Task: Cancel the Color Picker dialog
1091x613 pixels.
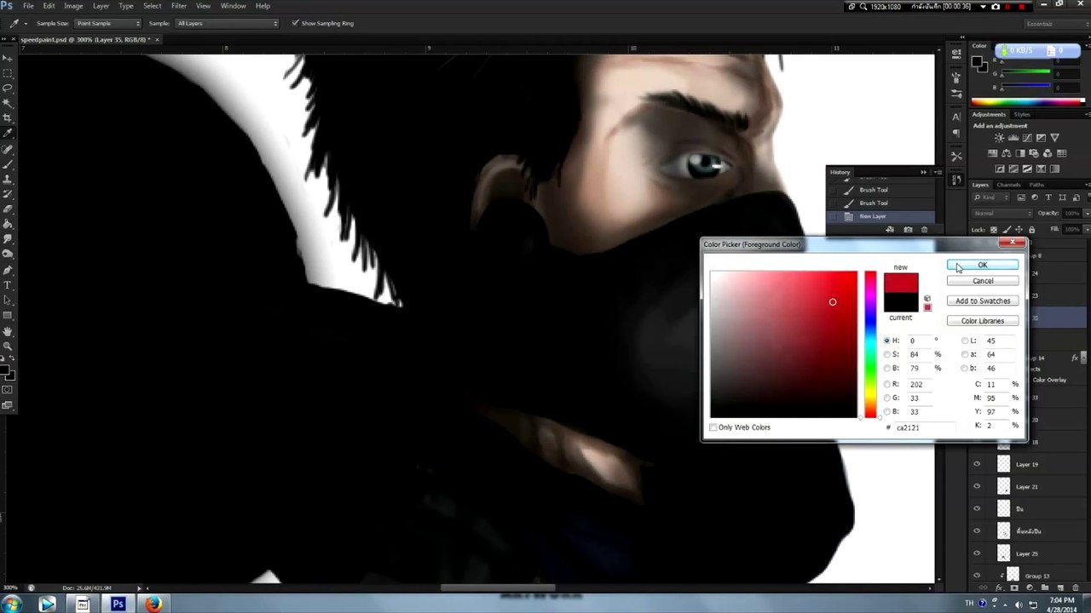Action: 983,281
